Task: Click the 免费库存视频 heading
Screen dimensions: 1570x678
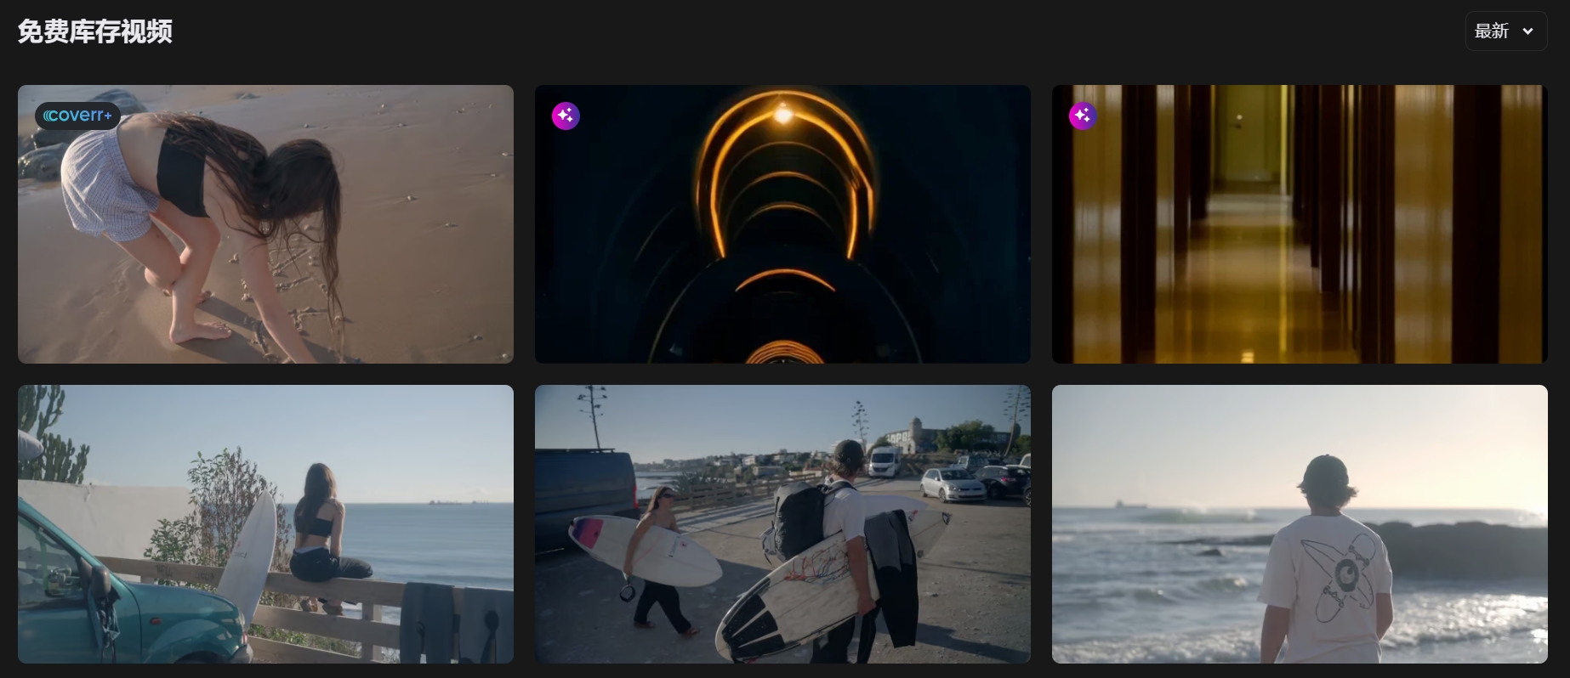Action: pyautogui.click(x=94, y=31)
